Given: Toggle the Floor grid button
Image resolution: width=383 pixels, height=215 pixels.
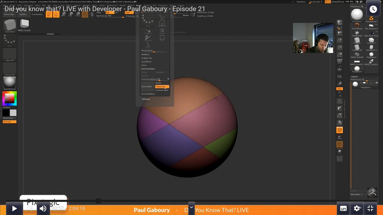Looking at the screenshot, I should coord(339,69).
